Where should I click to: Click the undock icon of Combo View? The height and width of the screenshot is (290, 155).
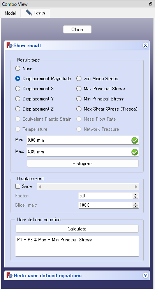click(151, 4)
